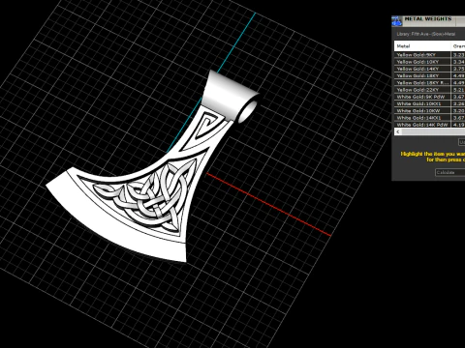Select the White Gold:9K PdW row
The width and height of the screenshot is (465, 348).
click(429, 97)
